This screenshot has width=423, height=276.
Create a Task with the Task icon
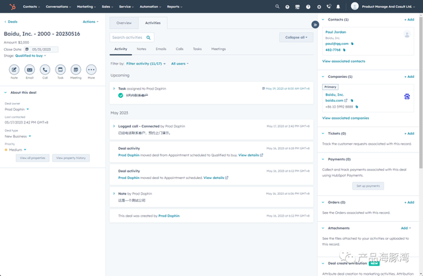60,69
